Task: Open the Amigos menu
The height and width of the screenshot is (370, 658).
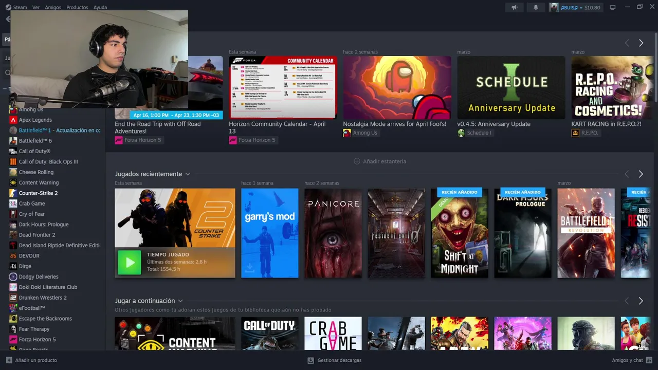Action: (53, 7)
